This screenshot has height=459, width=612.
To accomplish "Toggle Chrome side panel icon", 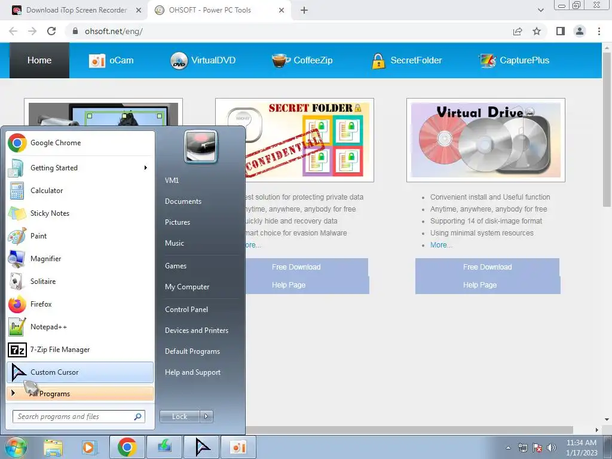I will pyautogui.click(x=561, y=31).
